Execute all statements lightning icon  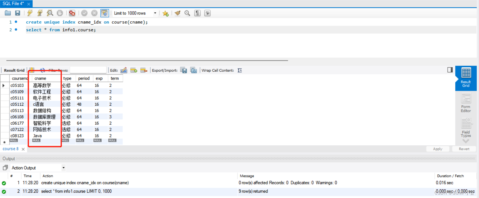pos(30,13)
